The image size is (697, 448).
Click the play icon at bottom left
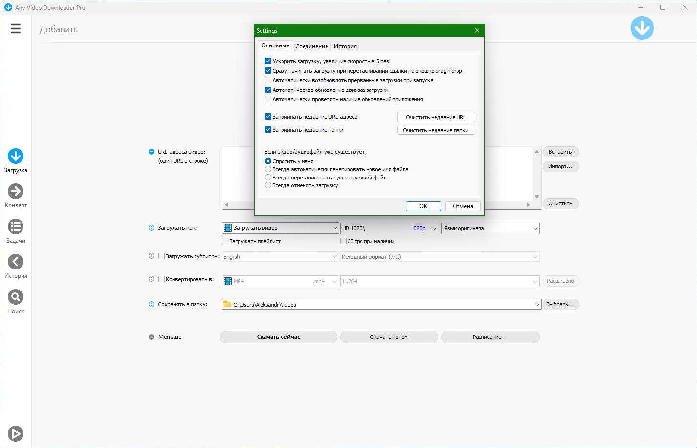[x=16, y=433]
